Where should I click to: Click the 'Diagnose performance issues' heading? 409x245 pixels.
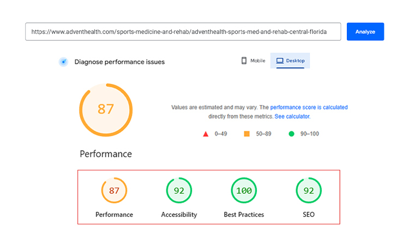click(x=119, y=62)
